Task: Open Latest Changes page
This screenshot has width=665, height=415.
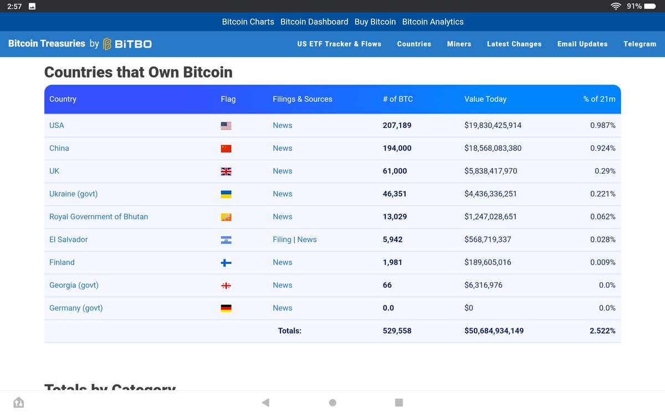Action: click(x=514, y=44)
